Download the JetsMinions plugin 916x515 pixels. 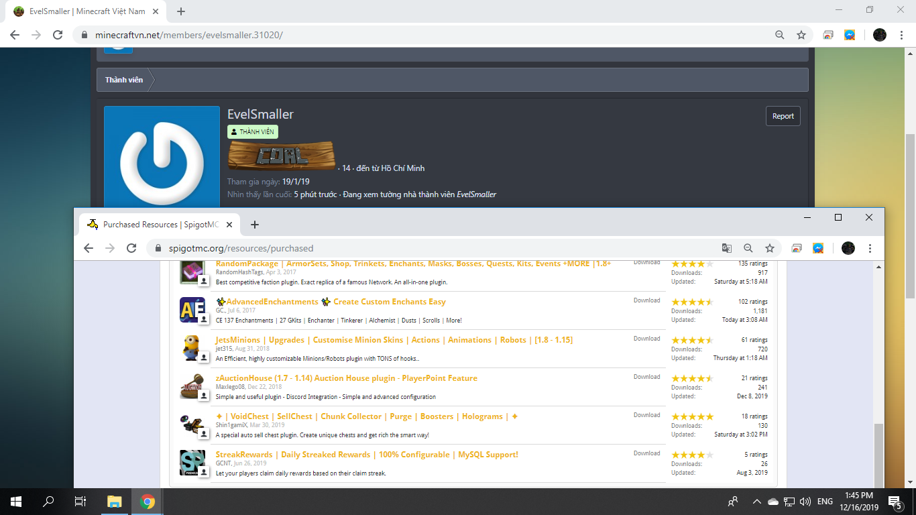(x=647, y=339)
